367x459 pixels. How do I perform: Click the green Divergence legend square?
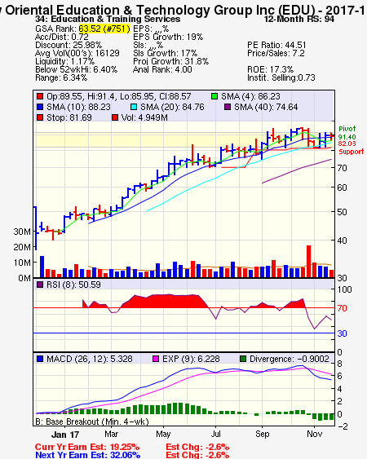tap(243, 359)
